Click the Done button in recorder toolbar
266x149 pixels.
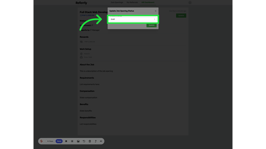(x=59, y=141)
